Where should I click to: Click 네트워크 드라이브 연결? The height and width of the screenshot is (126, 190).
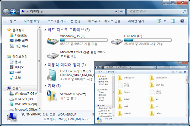(104, 21)
